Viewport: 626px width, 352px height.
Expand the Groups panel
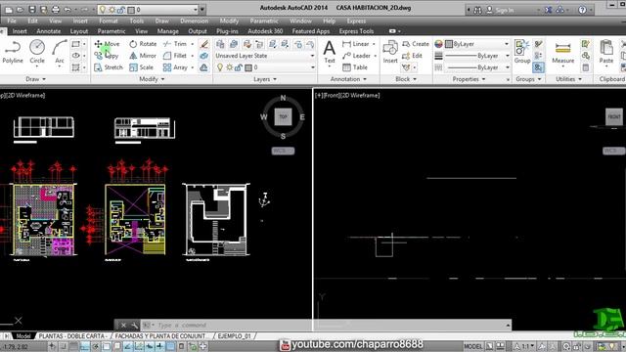(x=528, y=79)
